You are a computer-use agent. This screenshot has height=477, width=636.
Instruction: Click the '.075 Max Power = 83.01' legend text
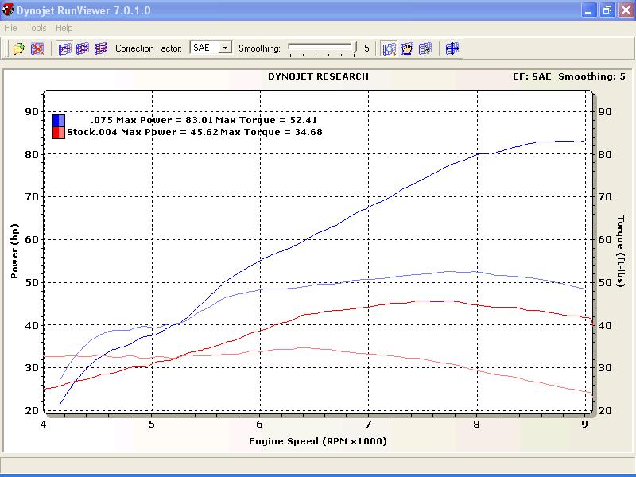click(151, 120)
